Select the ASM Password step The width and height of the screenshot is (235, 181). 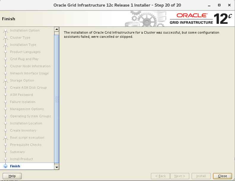(21, 95)
